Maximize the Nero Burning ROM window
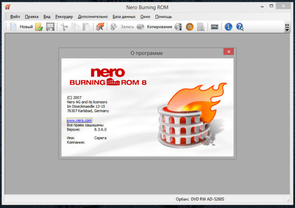The image size is (295, 208). [x=271, y=6]
